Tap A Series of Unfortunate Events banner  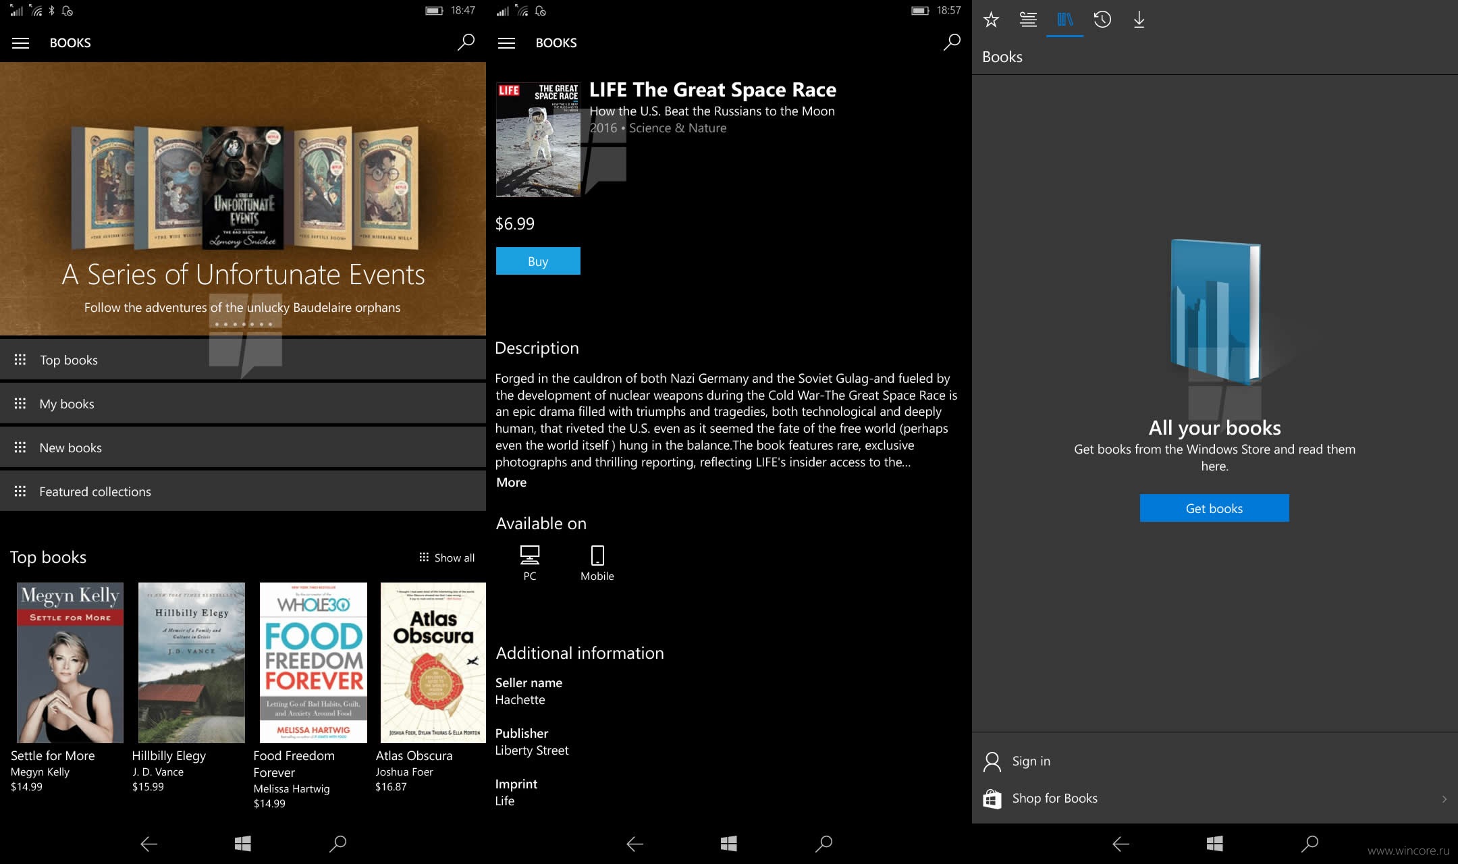(x=243, y=198)
